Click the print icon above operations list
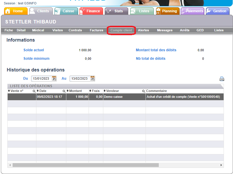Image resolution: width=233 pixels, height=174 pixels. click(x=222, y=79)
